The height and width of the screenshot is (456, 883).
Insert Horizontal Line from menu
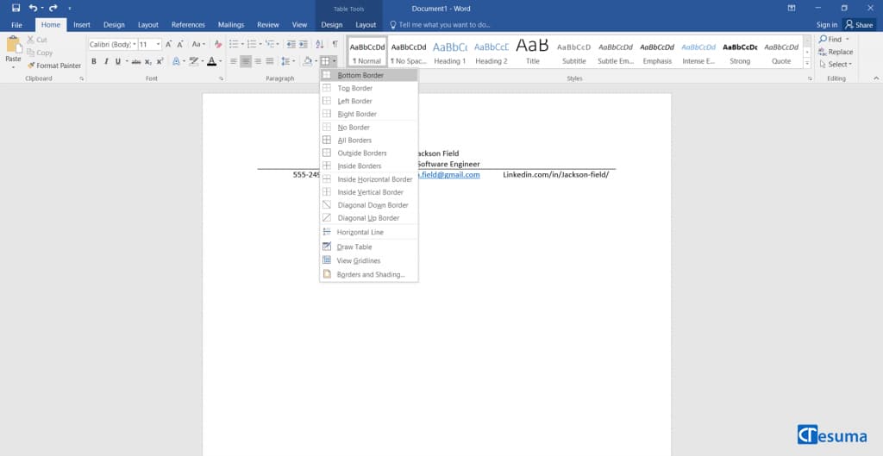tap(369, 232)
